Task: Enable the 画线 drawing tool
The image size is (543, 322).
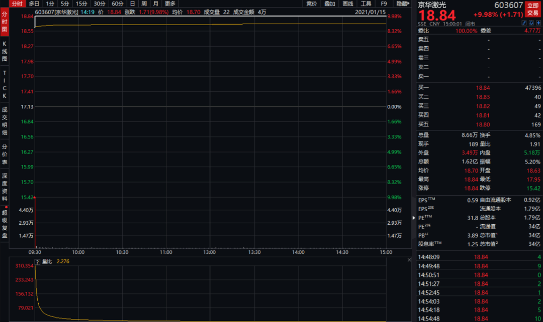Action: click(348, 4)
